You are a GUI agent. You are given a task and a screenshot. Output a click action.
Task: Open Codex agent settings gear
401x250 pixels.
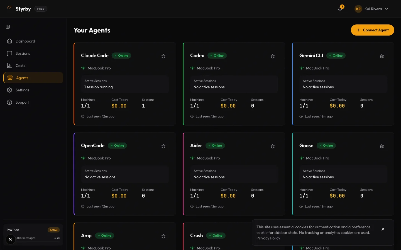coord(273,56)
